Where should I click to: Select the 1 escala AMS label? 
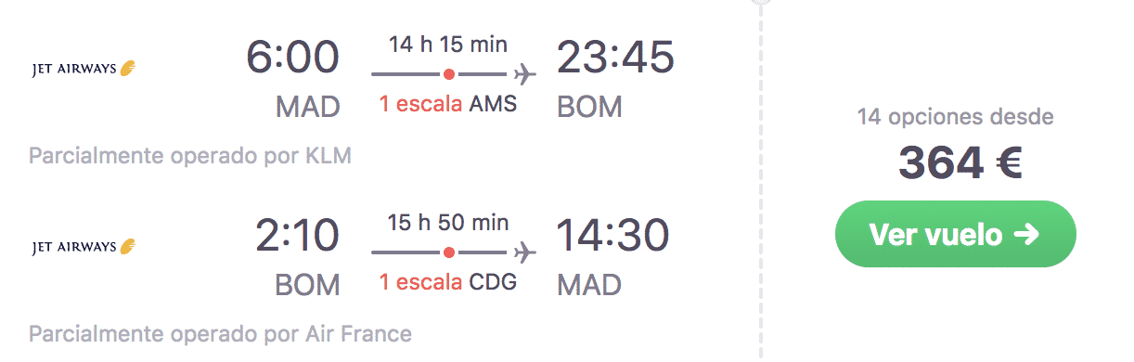448,105
